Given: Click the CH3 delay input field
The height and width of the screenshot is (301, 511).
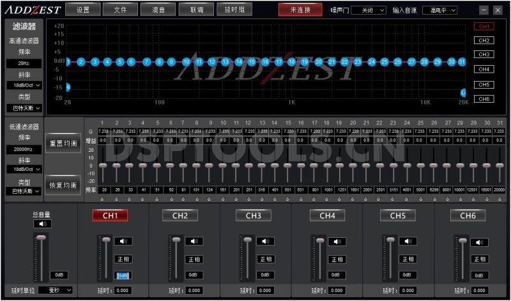Looking at the screenshot, I should pyautogui.click(x=265, y=291).
